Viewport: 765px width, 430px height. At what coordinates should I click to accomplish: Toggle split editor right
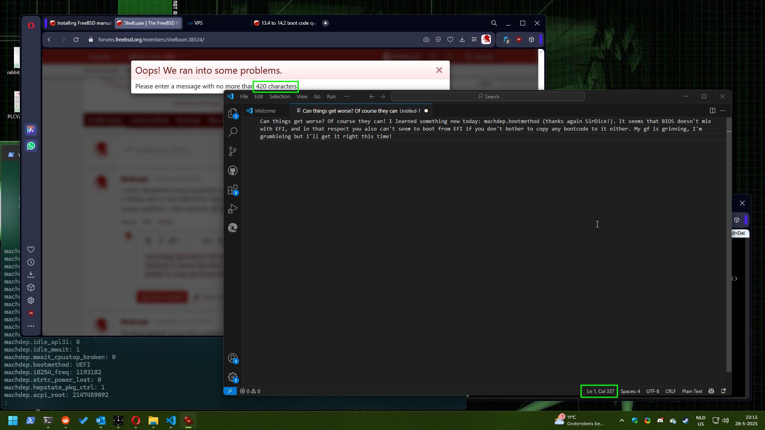coord(712,111)
